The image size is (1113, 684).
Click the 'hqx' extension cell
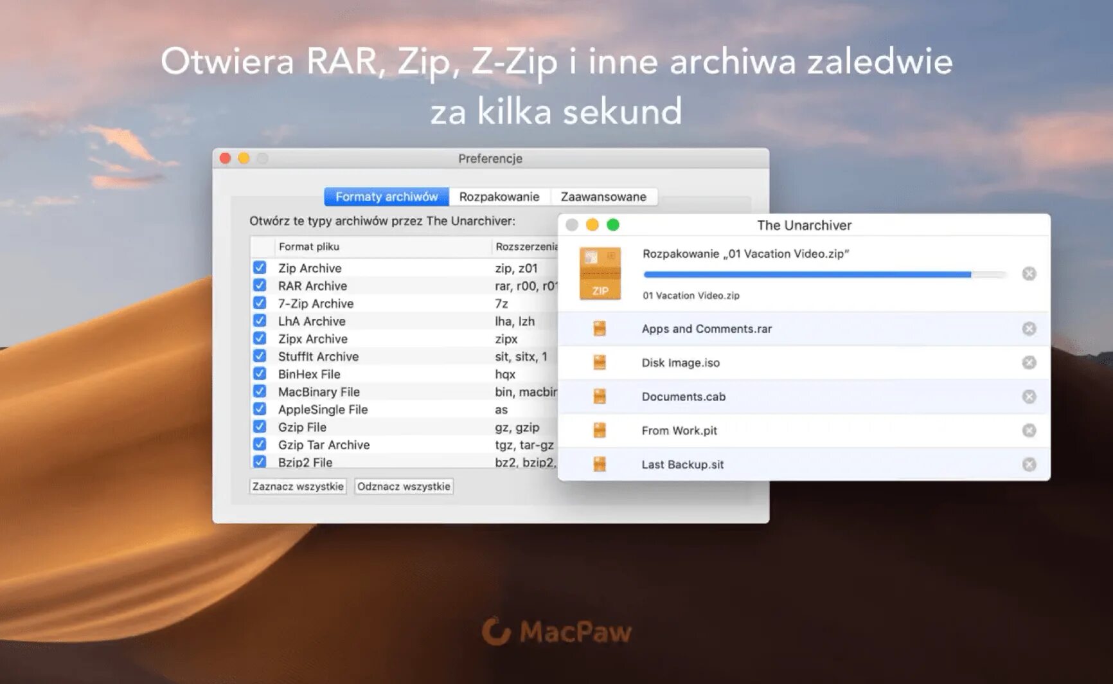point(505,374)
